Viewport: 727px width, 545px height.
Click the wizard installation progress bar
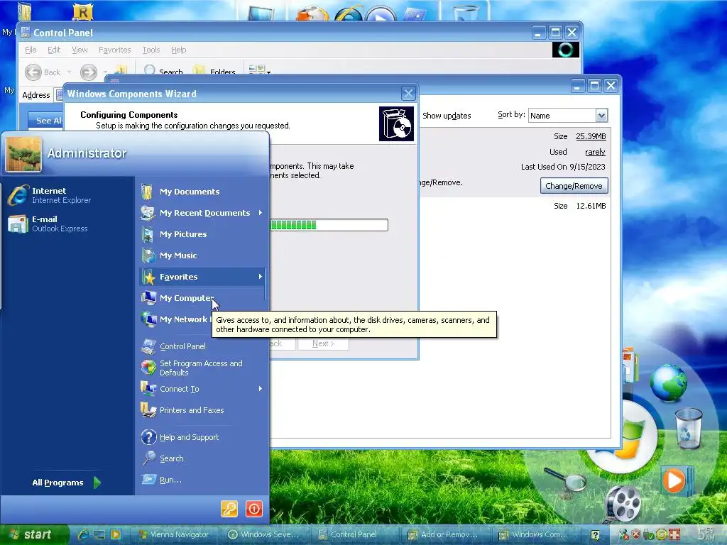pos(328,225)
